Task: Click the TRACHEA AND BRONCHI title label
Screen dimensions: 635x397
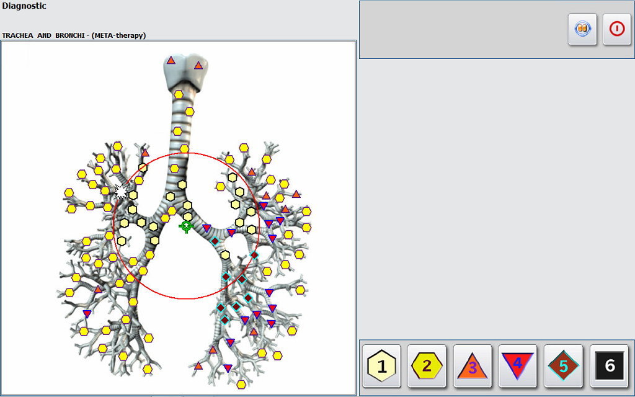Action: [x=74, y=35]
